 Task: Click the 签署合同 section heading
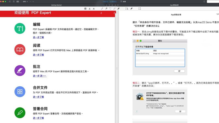point(40,109)
